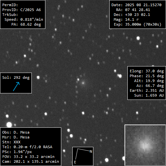Click the Sol: 292 deg label
This screenshot has height=166, width=166.
(16, 77)
